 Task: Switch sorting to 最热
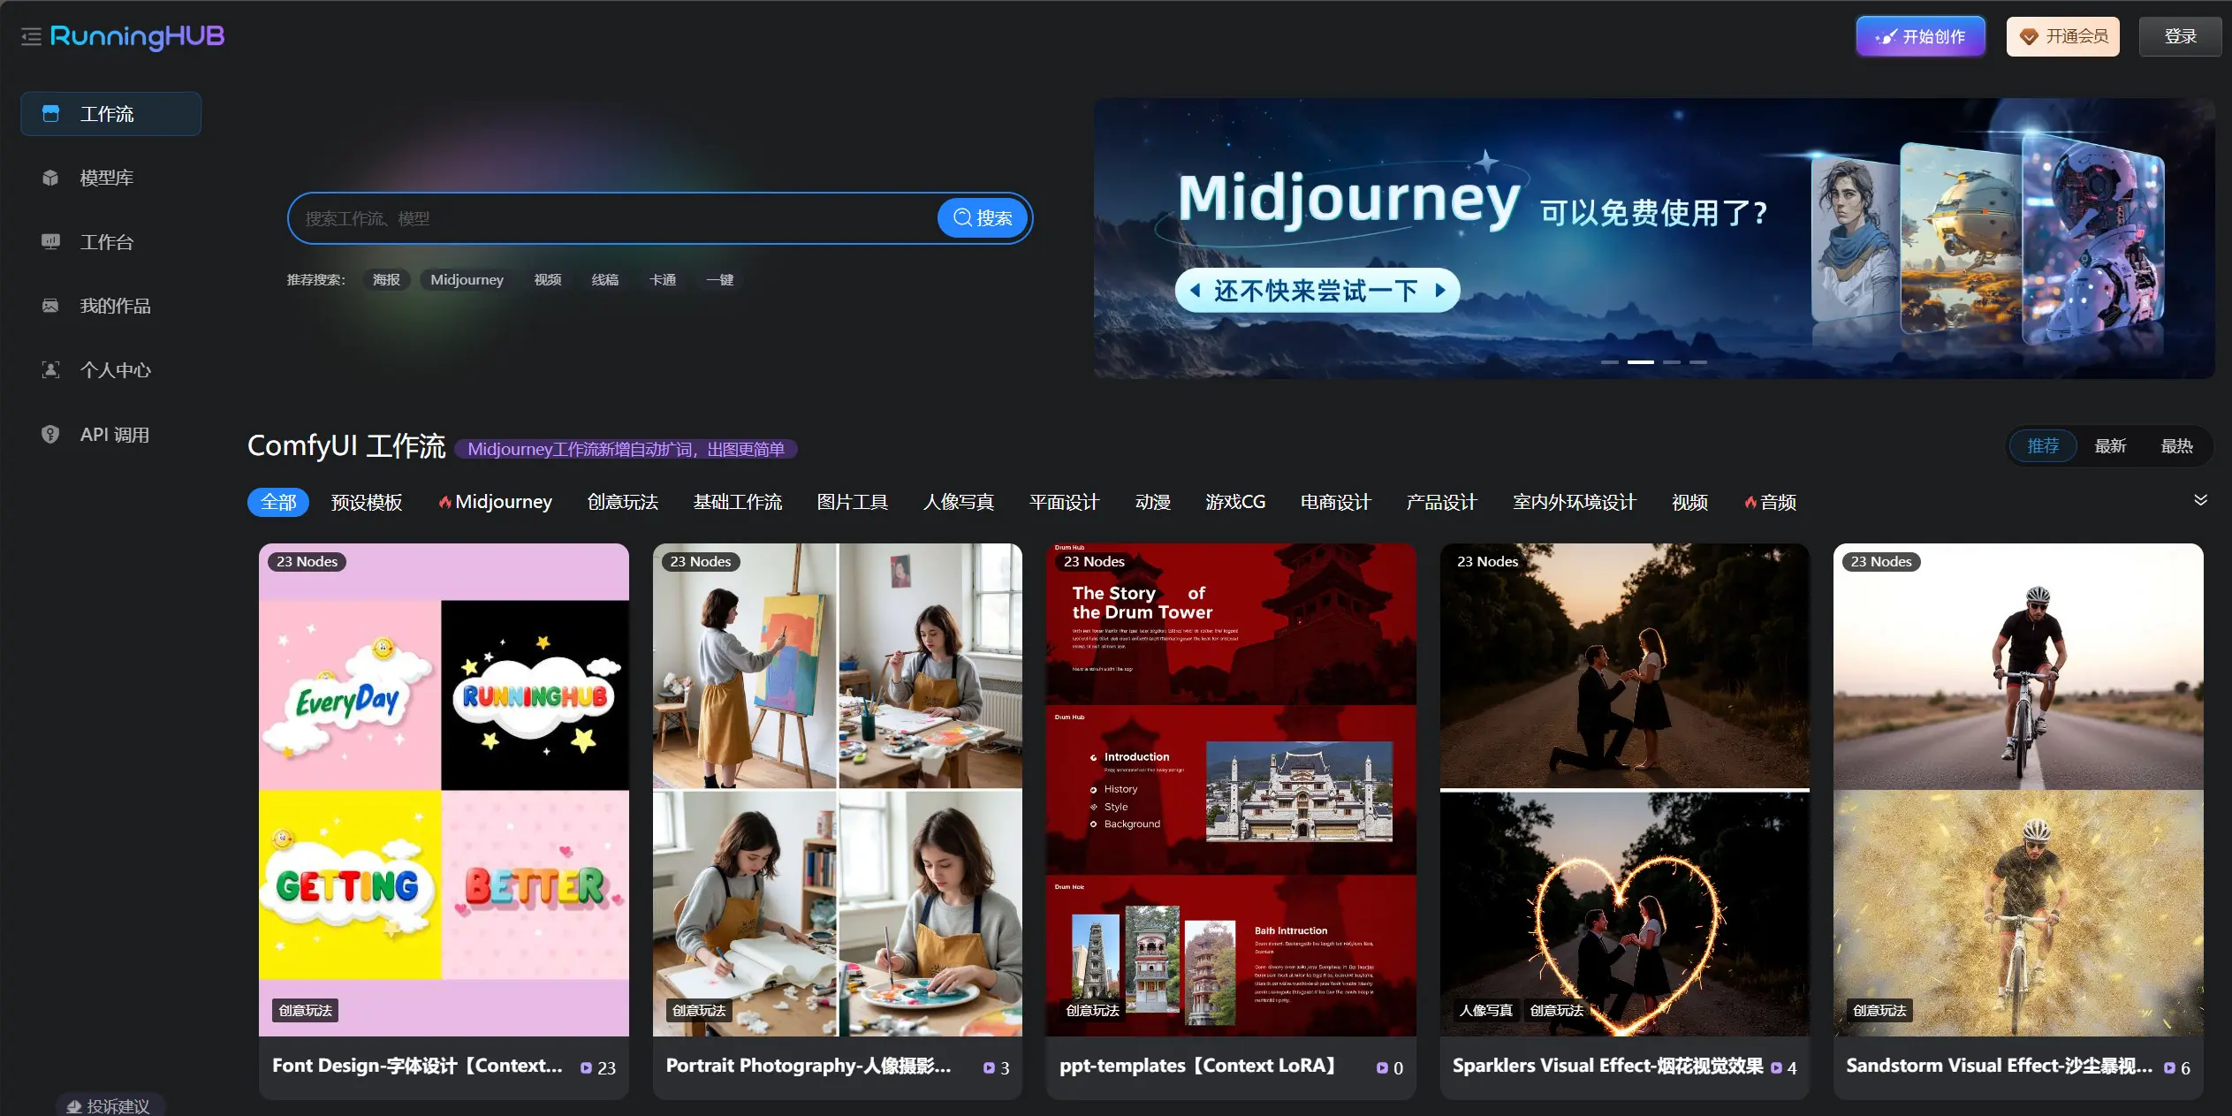click(x=2176, y=446)
